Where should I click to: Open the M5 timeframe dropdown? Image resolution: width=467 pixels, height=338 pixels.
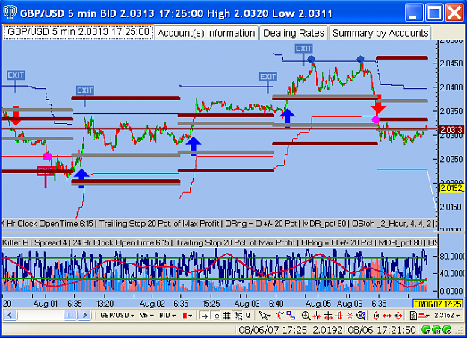click(x=146, y=315)
